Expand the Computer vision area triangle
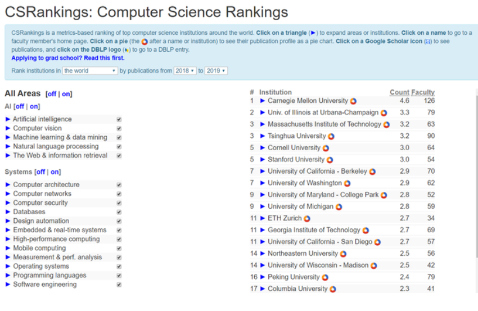The height and width of the screenshot is (311, 478). 8,128
